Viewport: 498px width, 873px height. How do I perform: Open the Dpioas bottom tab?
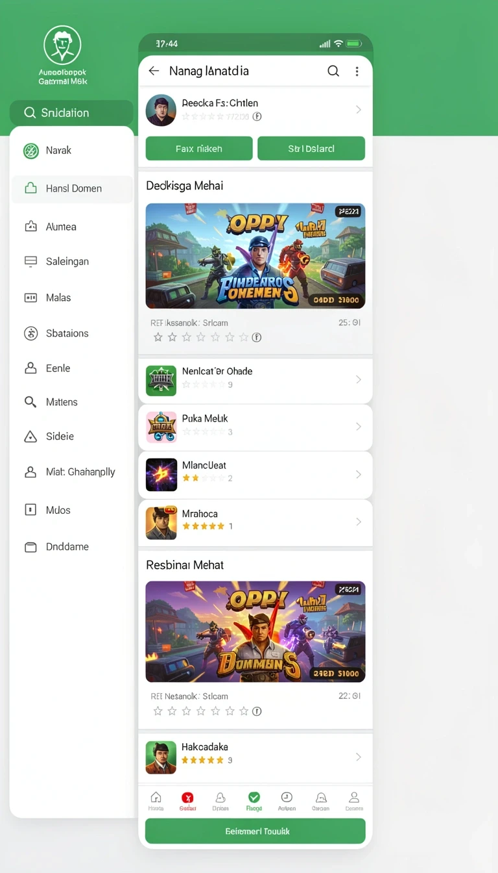pos(220,801)
